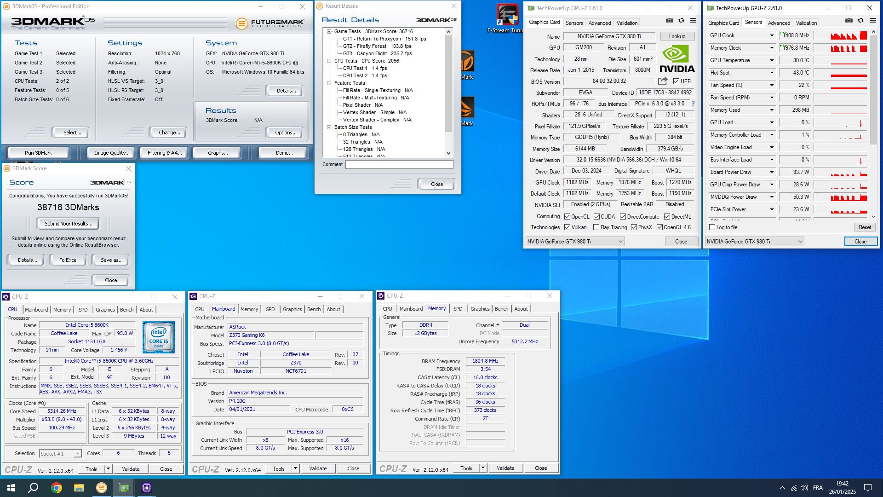883x497 pixels.
Task: Show hidden system tray icons
Action: 782,488
